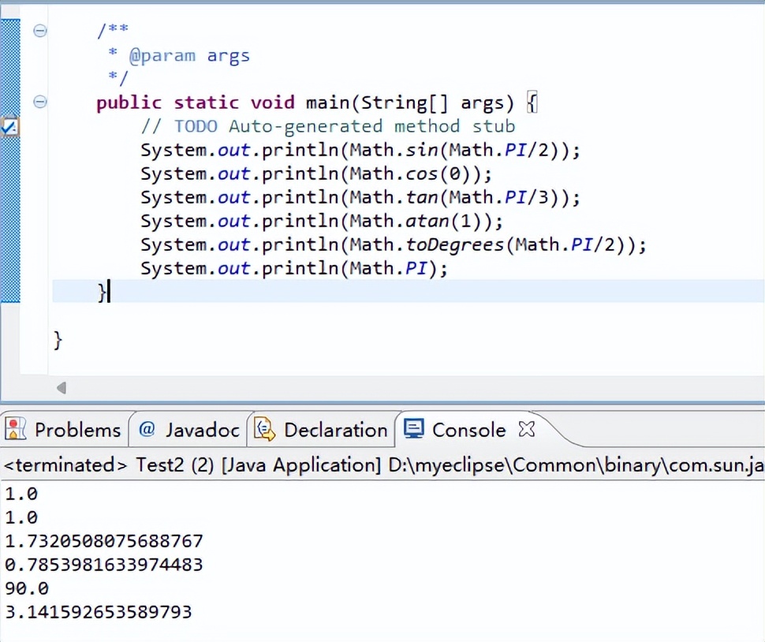Image resolution: width=765 pixels, height=642 pixels.
Task: Click the editor horizontal scroll left arrow
Action: pos(61,388)
